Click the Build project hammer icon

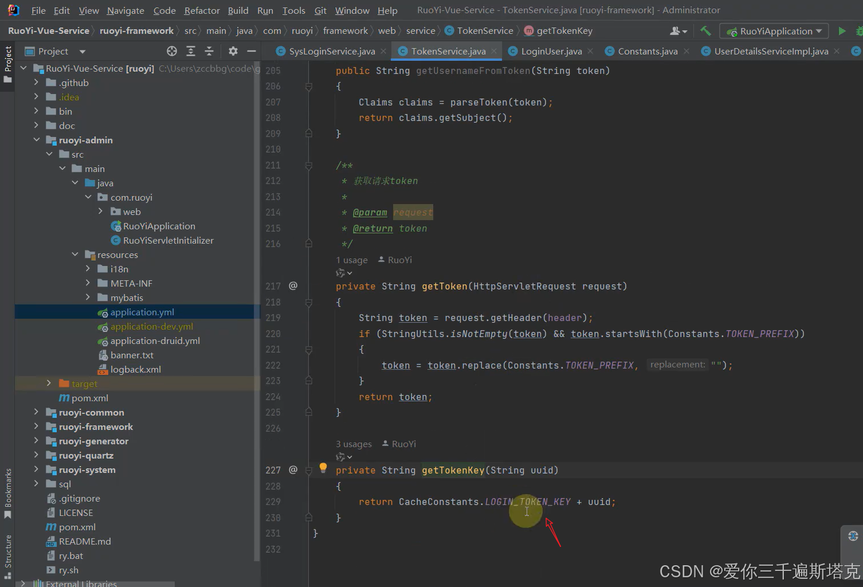[x=705, y=31]
